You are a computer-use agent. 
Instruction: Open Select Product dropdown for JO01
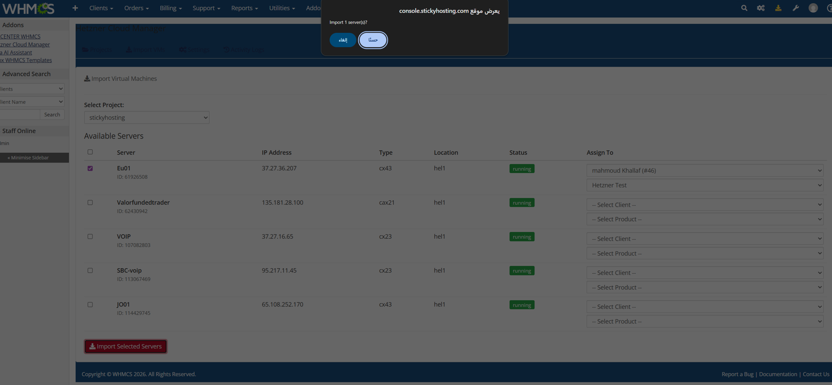coord(705,321)
